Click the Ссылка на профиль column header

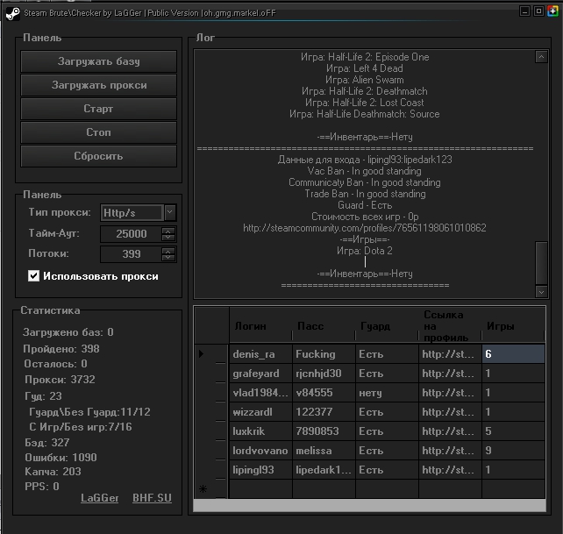(450, 326)
